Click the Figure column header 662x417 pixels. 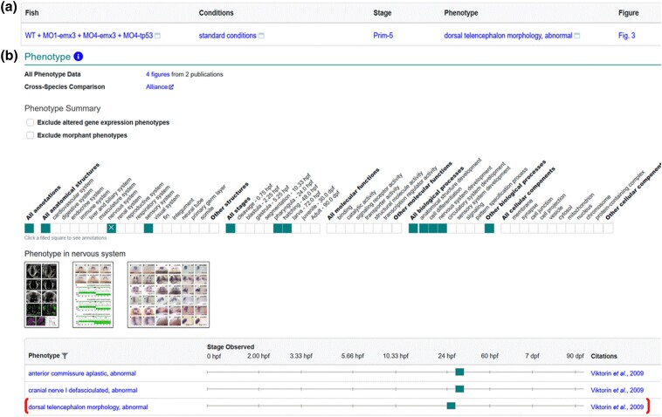[628, 12]
